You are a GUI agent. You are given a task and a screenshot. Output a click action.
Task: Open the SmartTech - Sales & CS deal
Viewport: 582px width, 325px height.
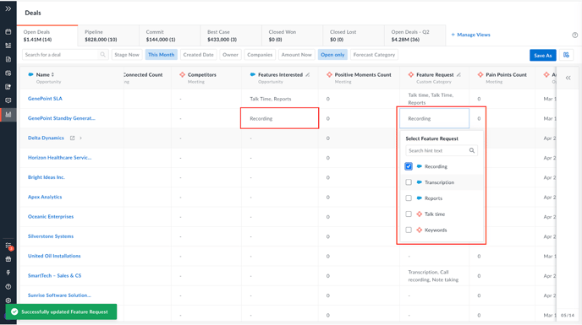(x=54, y=275)
